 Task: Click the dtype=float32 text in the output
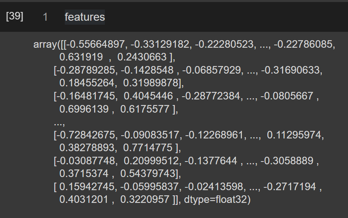(216, 199)
